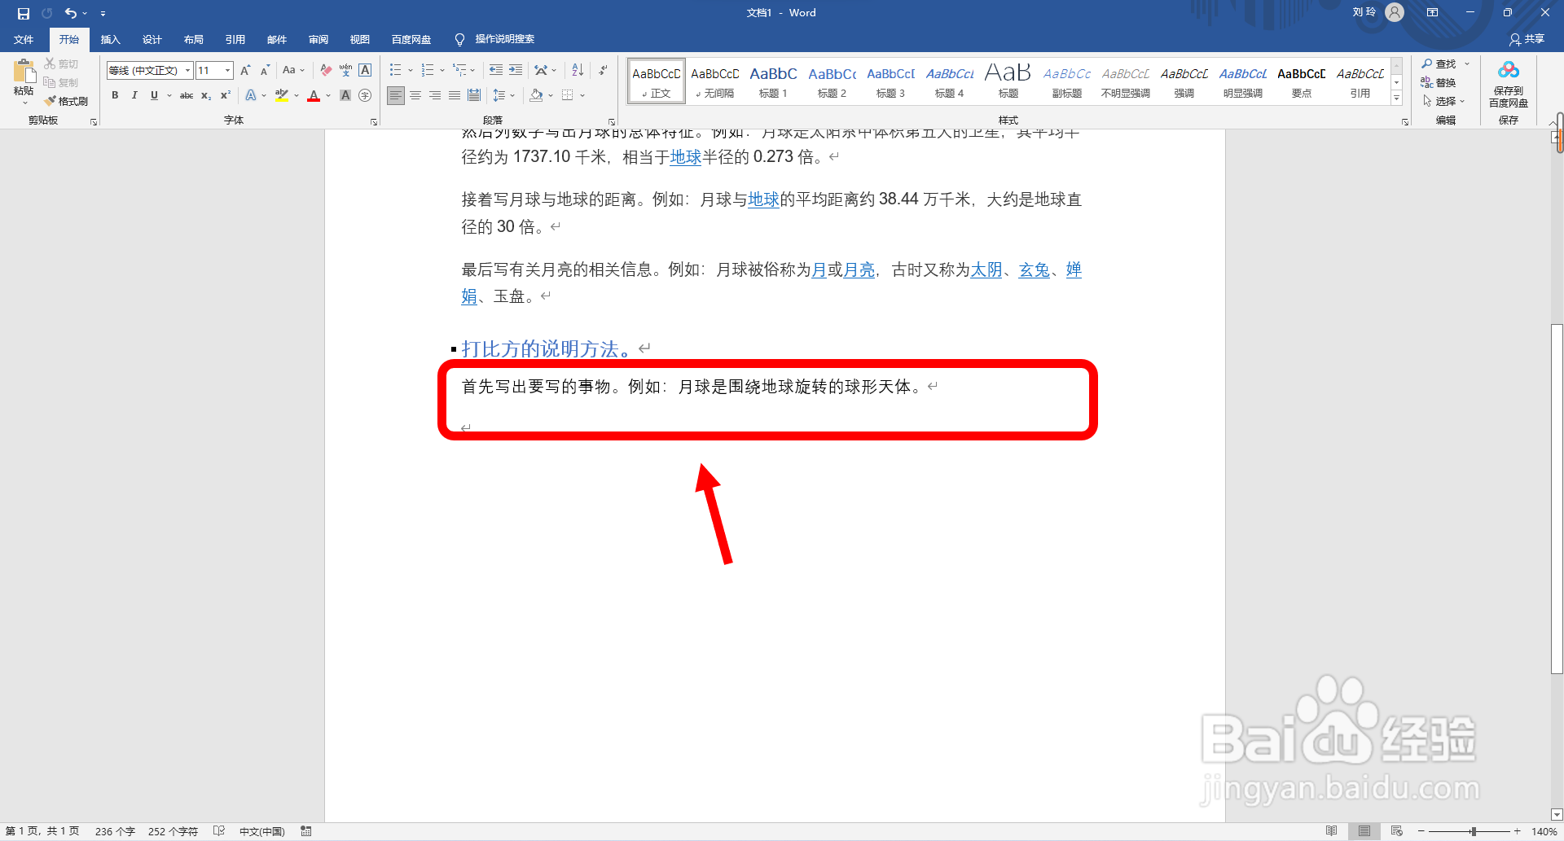
Task: Toggle subscript formatting
Action: [205, 95]
